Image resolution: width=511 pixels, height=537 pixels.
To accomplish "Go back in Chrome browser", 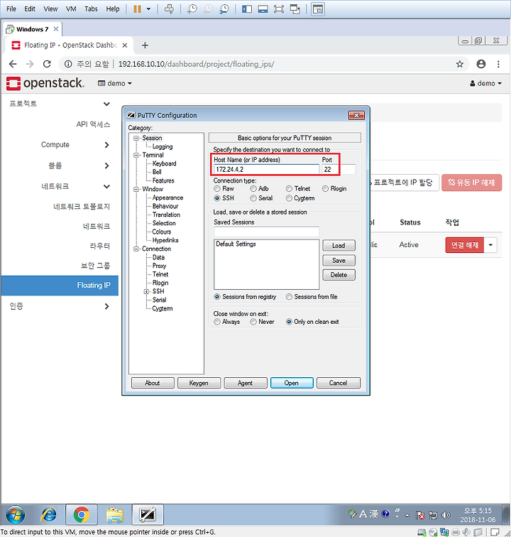I will pyautogui.click(x=13, y=64).
